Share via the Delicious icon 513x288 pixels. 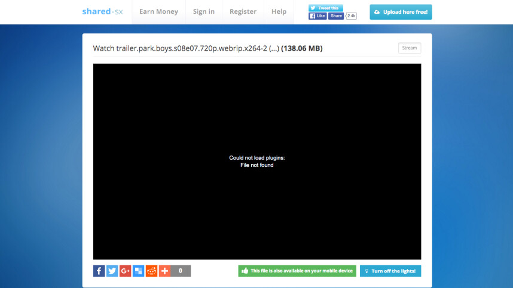[138, 271]
